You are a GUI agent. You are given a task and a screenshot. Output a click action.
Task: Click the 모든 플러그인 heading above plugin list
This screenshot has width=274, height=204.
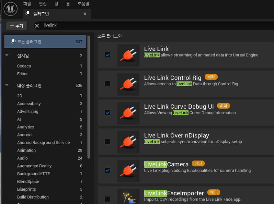coord(109,36)
